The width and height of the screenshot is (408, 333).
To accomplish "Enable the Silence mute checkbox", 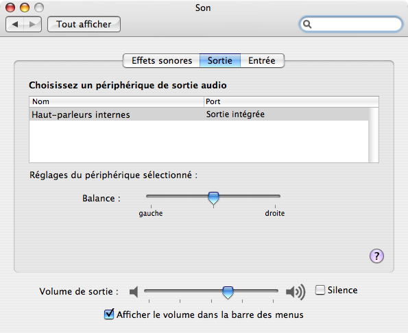I will [x=320, y=290].
